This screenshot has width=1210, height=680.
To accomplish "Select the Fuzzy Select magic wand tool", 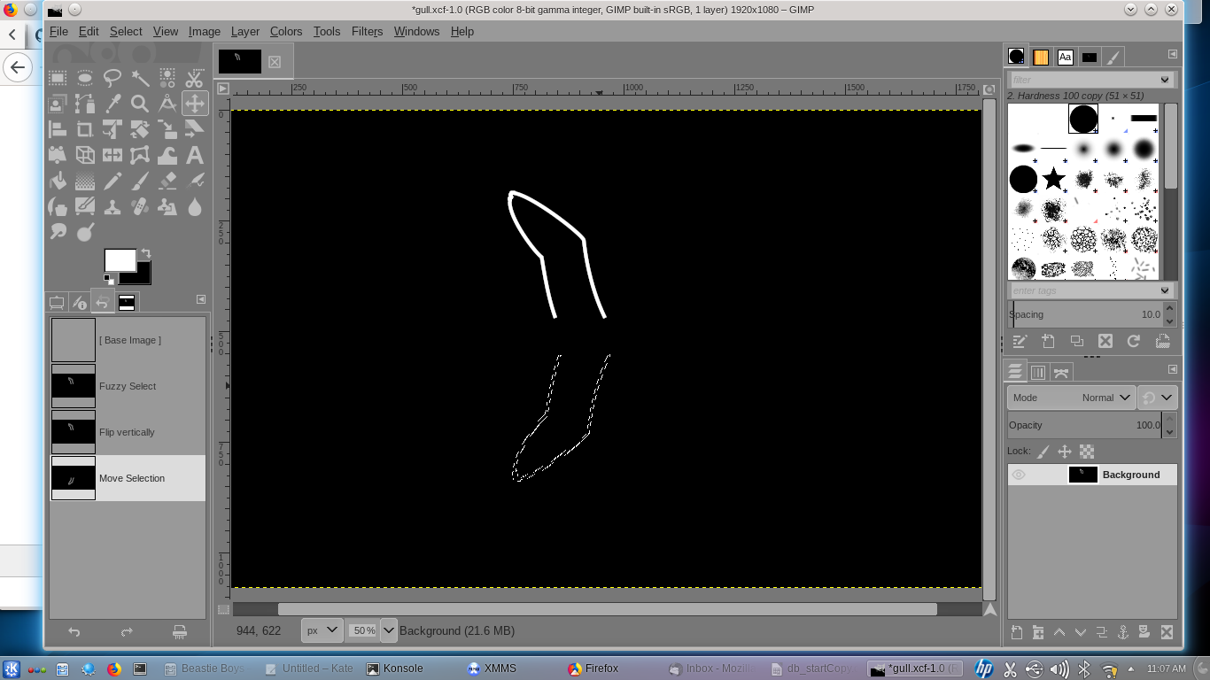I will pos(140,78).
